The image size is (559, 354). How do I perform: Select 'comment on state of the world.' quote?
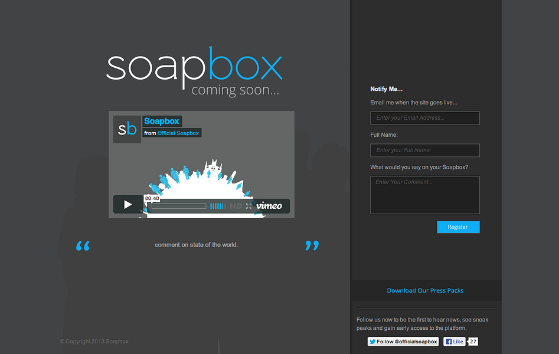(196, 245)
